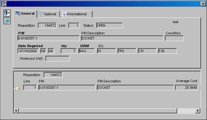Click the upper P/N Description field SOCKET
Viewport: 207px width, 120px height.
(122, 38)
